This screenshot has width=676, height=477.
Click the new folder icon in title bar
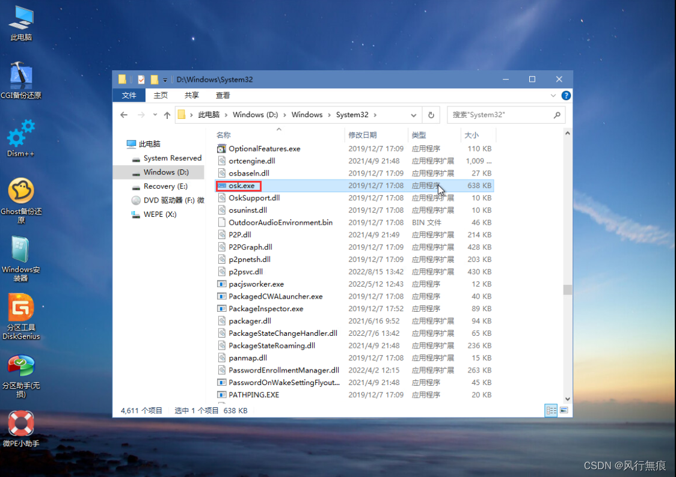tap(155, 80)
